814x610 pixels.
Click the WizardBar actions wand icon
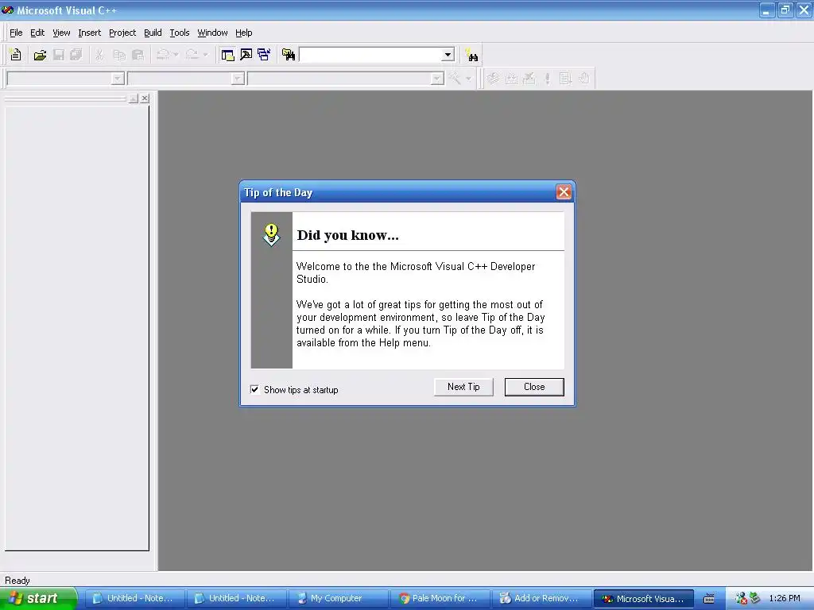pos(455,79)
